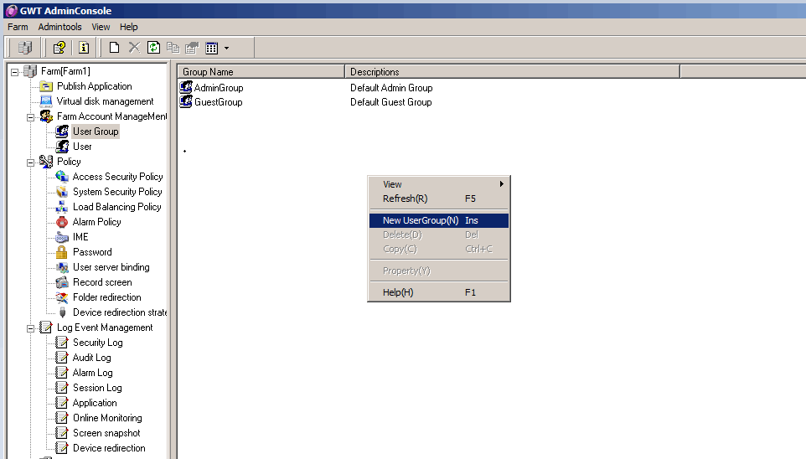Select Refresh(R) in the context menu
Image resolution: width=806 pixels, height=459 pixels.
click(405, 199)
